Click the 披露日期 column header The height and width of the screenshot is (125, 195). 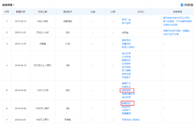pos(20,12)
